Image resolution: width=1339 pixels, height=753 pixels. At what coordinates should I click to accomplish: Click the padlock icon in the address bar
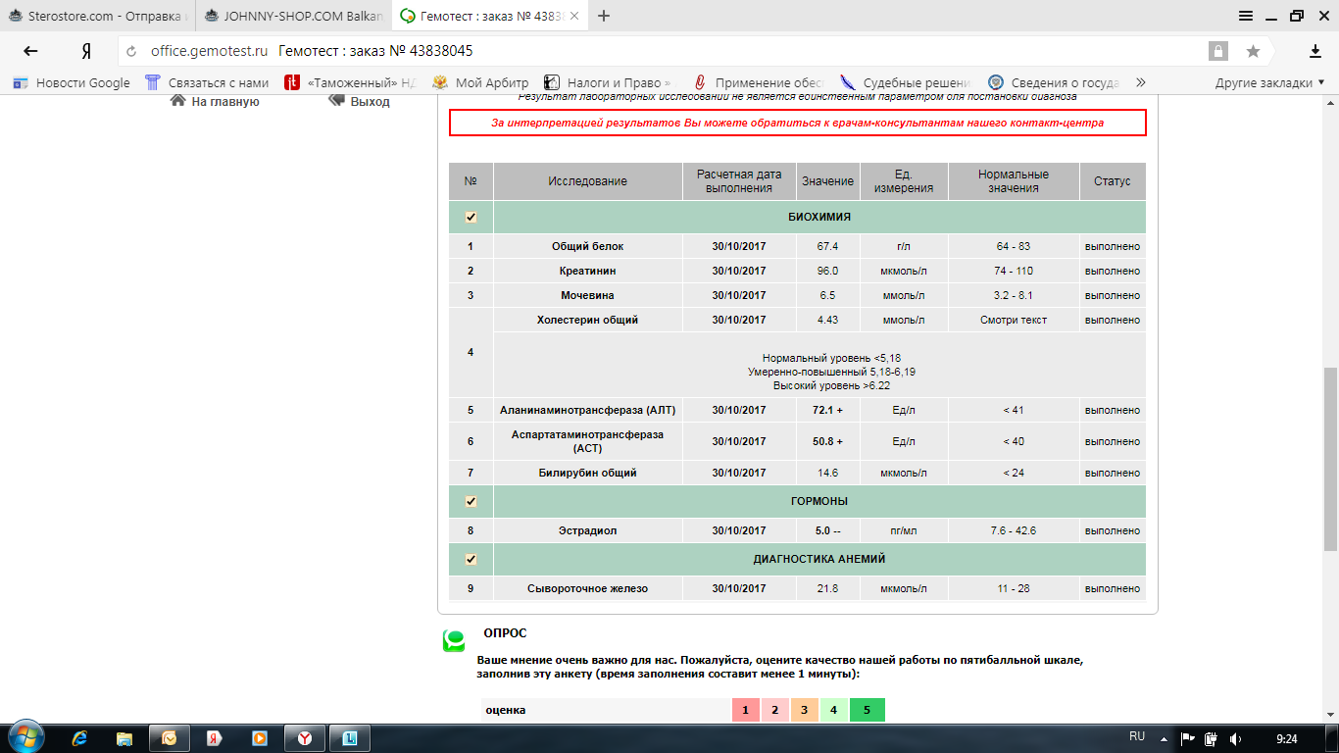(x=1217, y=51)
